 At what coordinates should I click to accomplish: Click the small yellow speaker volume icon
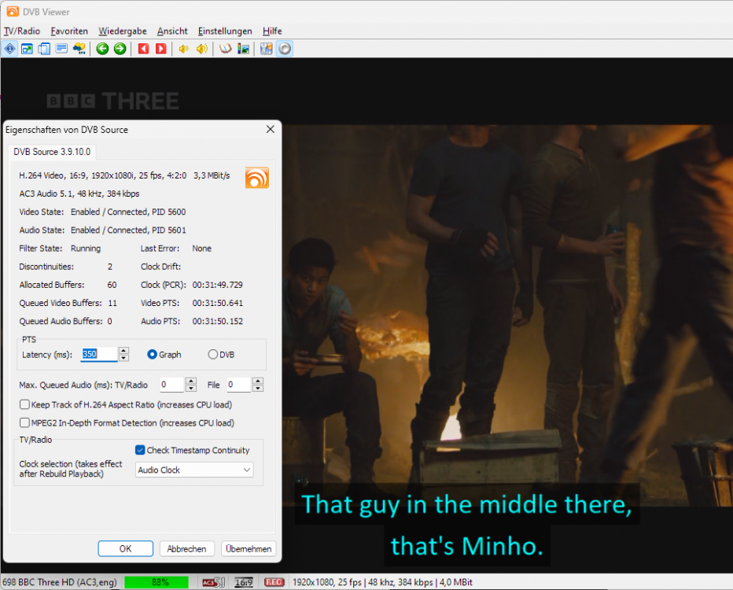point(184,49)
